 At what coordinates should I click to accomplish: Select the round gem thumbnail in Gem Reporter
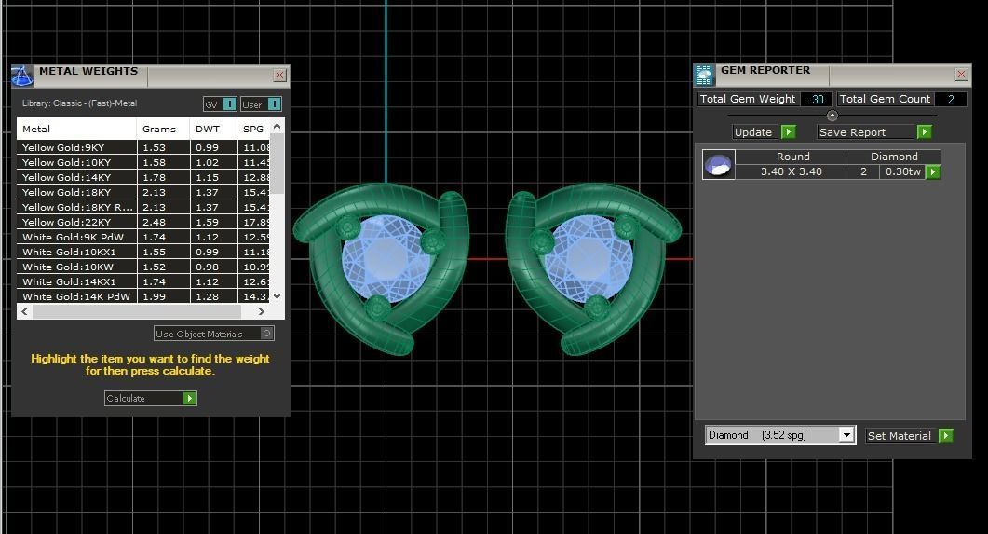click(x=718, y=165)
